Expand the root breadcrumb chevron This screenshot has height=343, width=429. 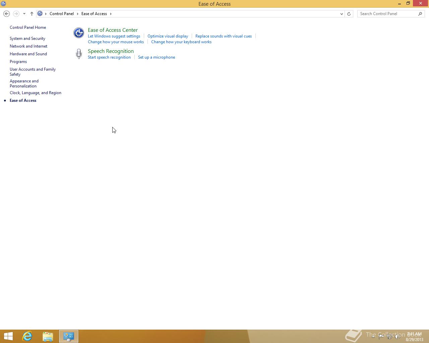(46, 14)
